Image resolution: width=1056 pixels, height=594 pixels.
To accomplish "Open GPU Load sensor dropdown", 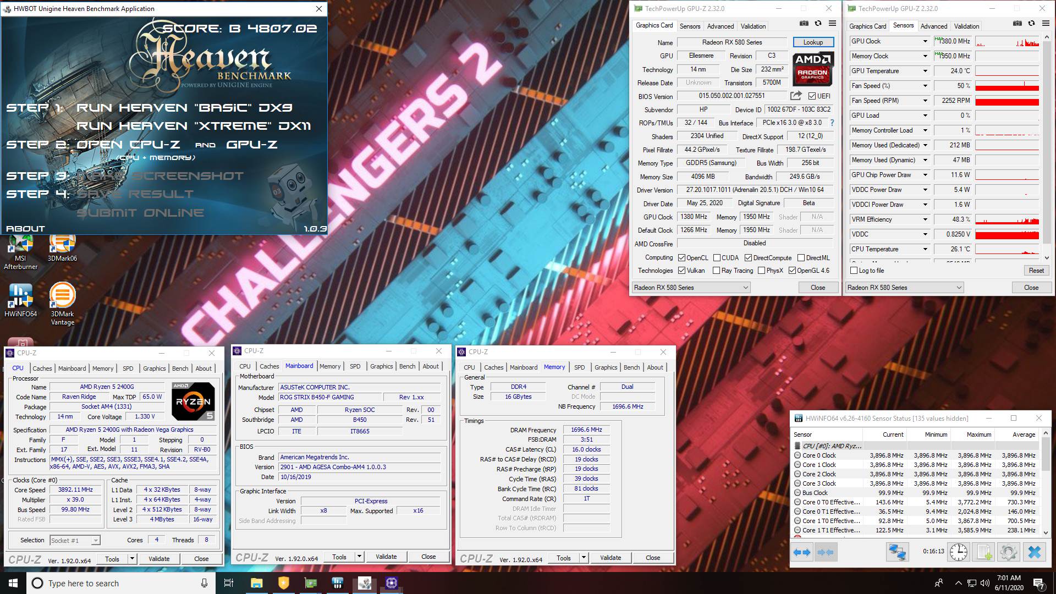I will tap(925, 116).
